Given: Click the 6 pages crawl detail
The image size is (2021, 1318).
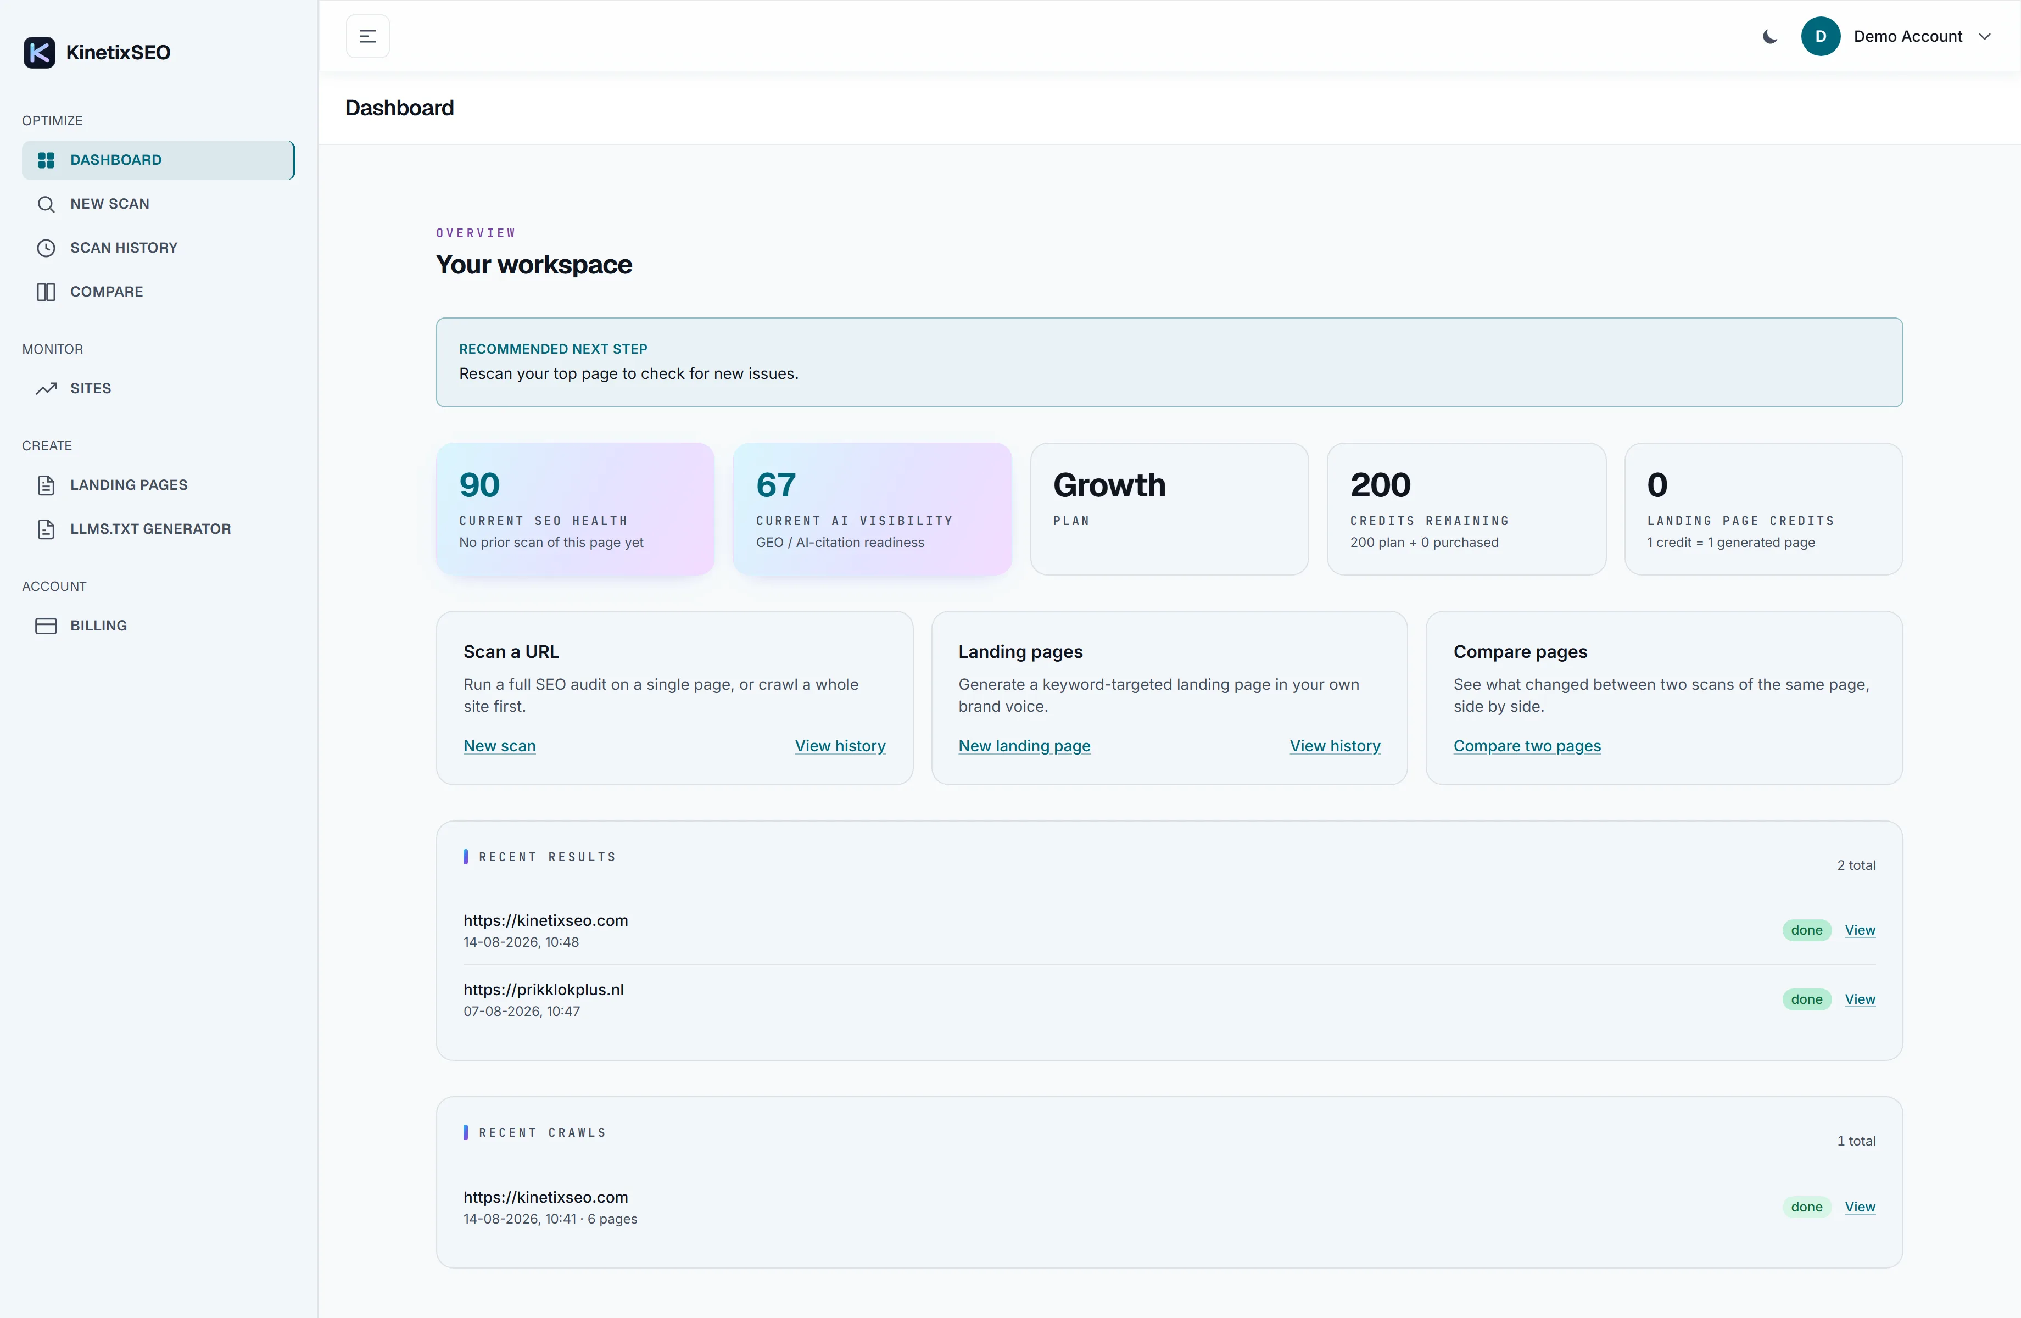Looking at the screenshot, I should (x=612, y=1219).
